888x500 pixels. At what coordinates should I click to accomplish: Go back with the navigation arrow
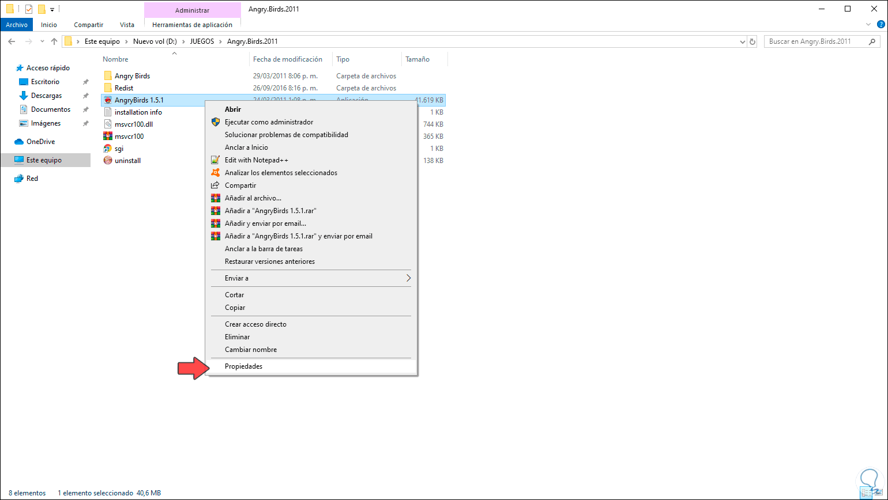(12, 41)
